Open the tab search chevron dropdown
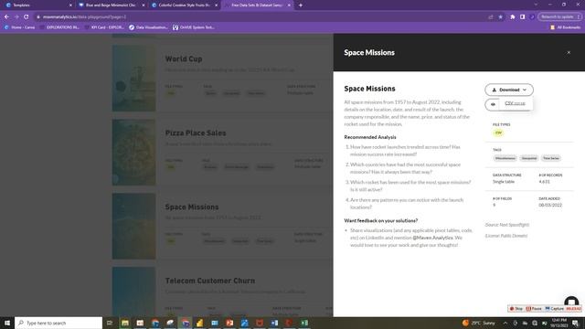585x329 pixels. (x=536, y=5)
